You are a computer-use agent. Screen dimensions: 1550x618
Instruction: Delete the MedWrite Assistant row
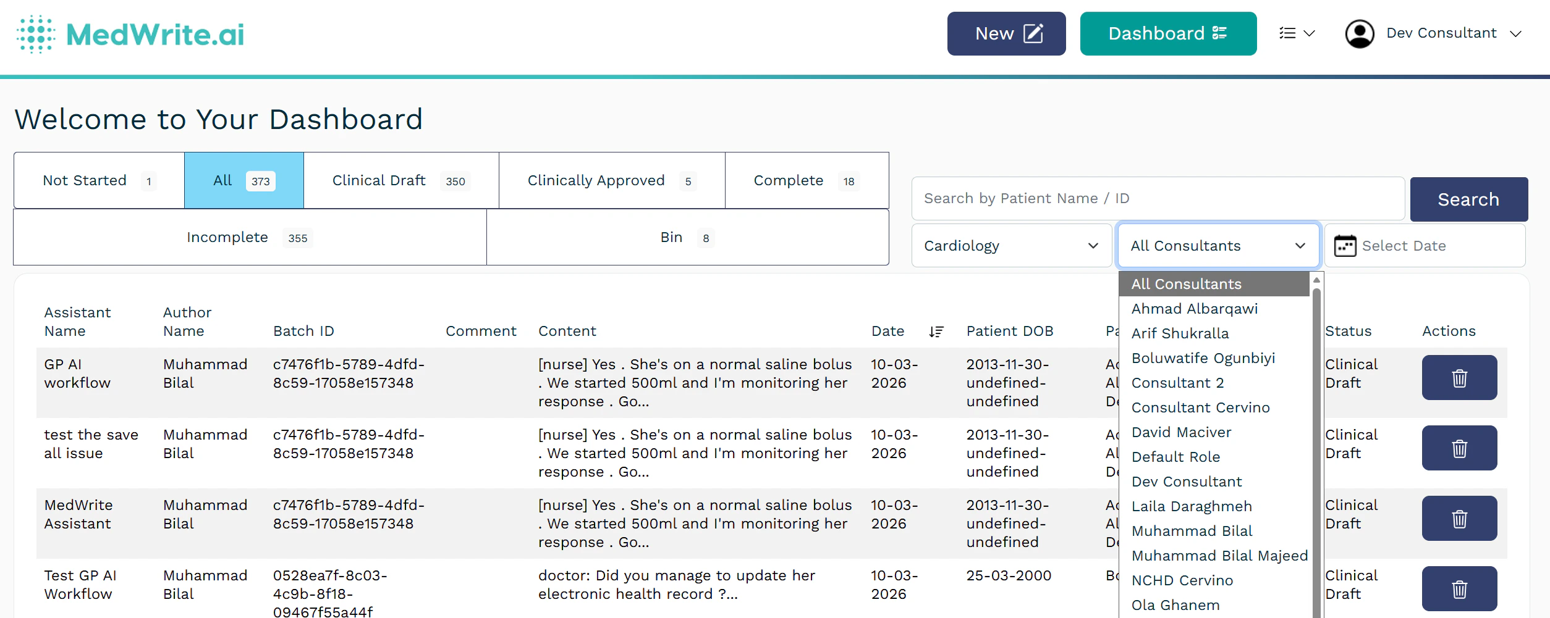click(x=1459, y=518)
